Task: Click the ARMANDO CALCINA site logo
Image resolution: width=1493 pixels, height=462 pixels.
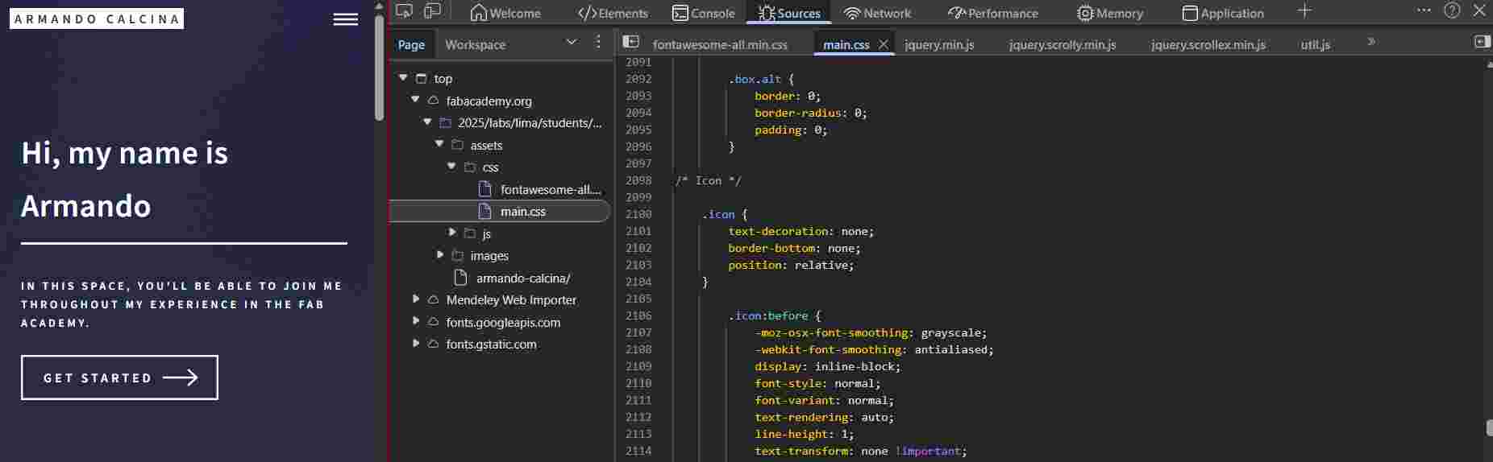Action: (x=97, y=19)
